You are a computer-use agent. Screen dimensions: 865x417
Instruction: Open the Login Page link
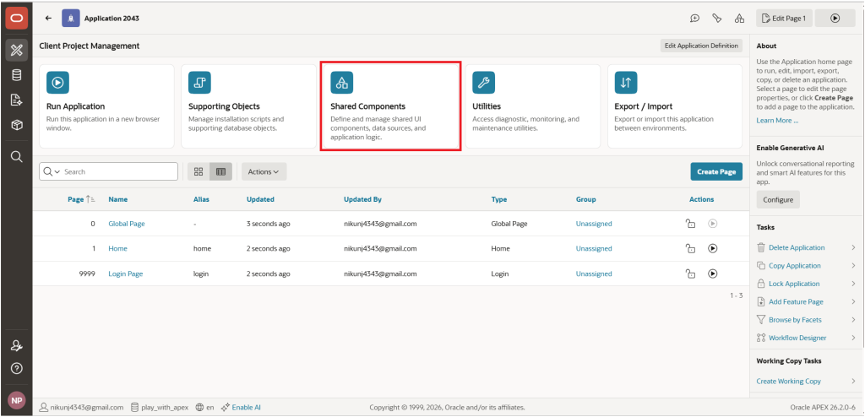tap(125, 273)
